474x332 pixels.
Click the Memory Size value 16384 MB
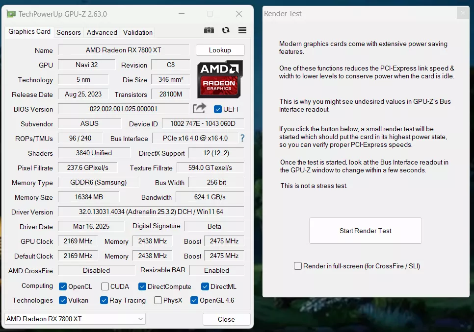(89, 197)
